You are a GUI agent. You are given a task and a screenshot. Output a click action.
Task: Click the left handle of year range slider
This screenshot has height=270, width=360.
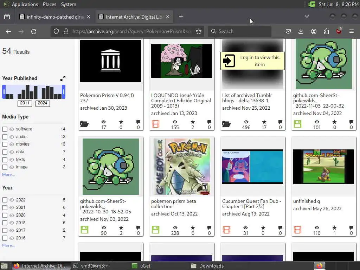click(4, 92)
